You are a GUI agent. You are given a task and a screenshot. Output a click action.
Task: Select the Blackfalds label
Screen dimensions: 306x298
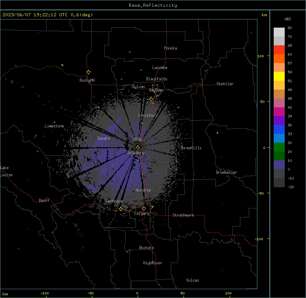pyautogui.click(x=157, y=79)
